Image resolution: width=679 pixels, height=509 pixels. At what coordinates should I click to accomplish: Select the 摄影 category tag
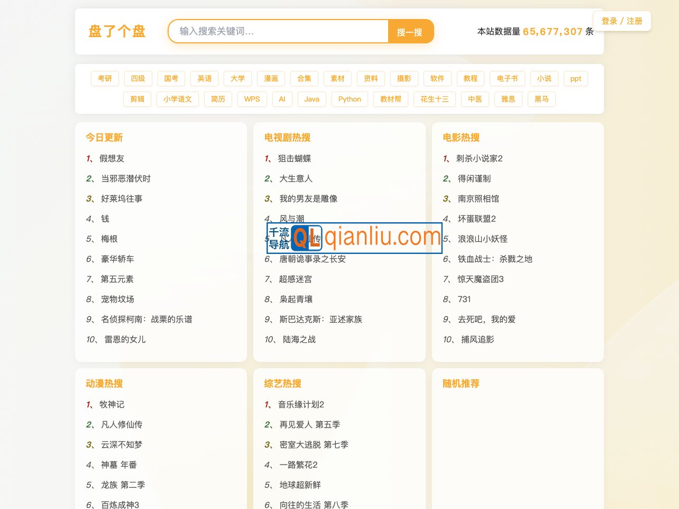coord(404,78)
